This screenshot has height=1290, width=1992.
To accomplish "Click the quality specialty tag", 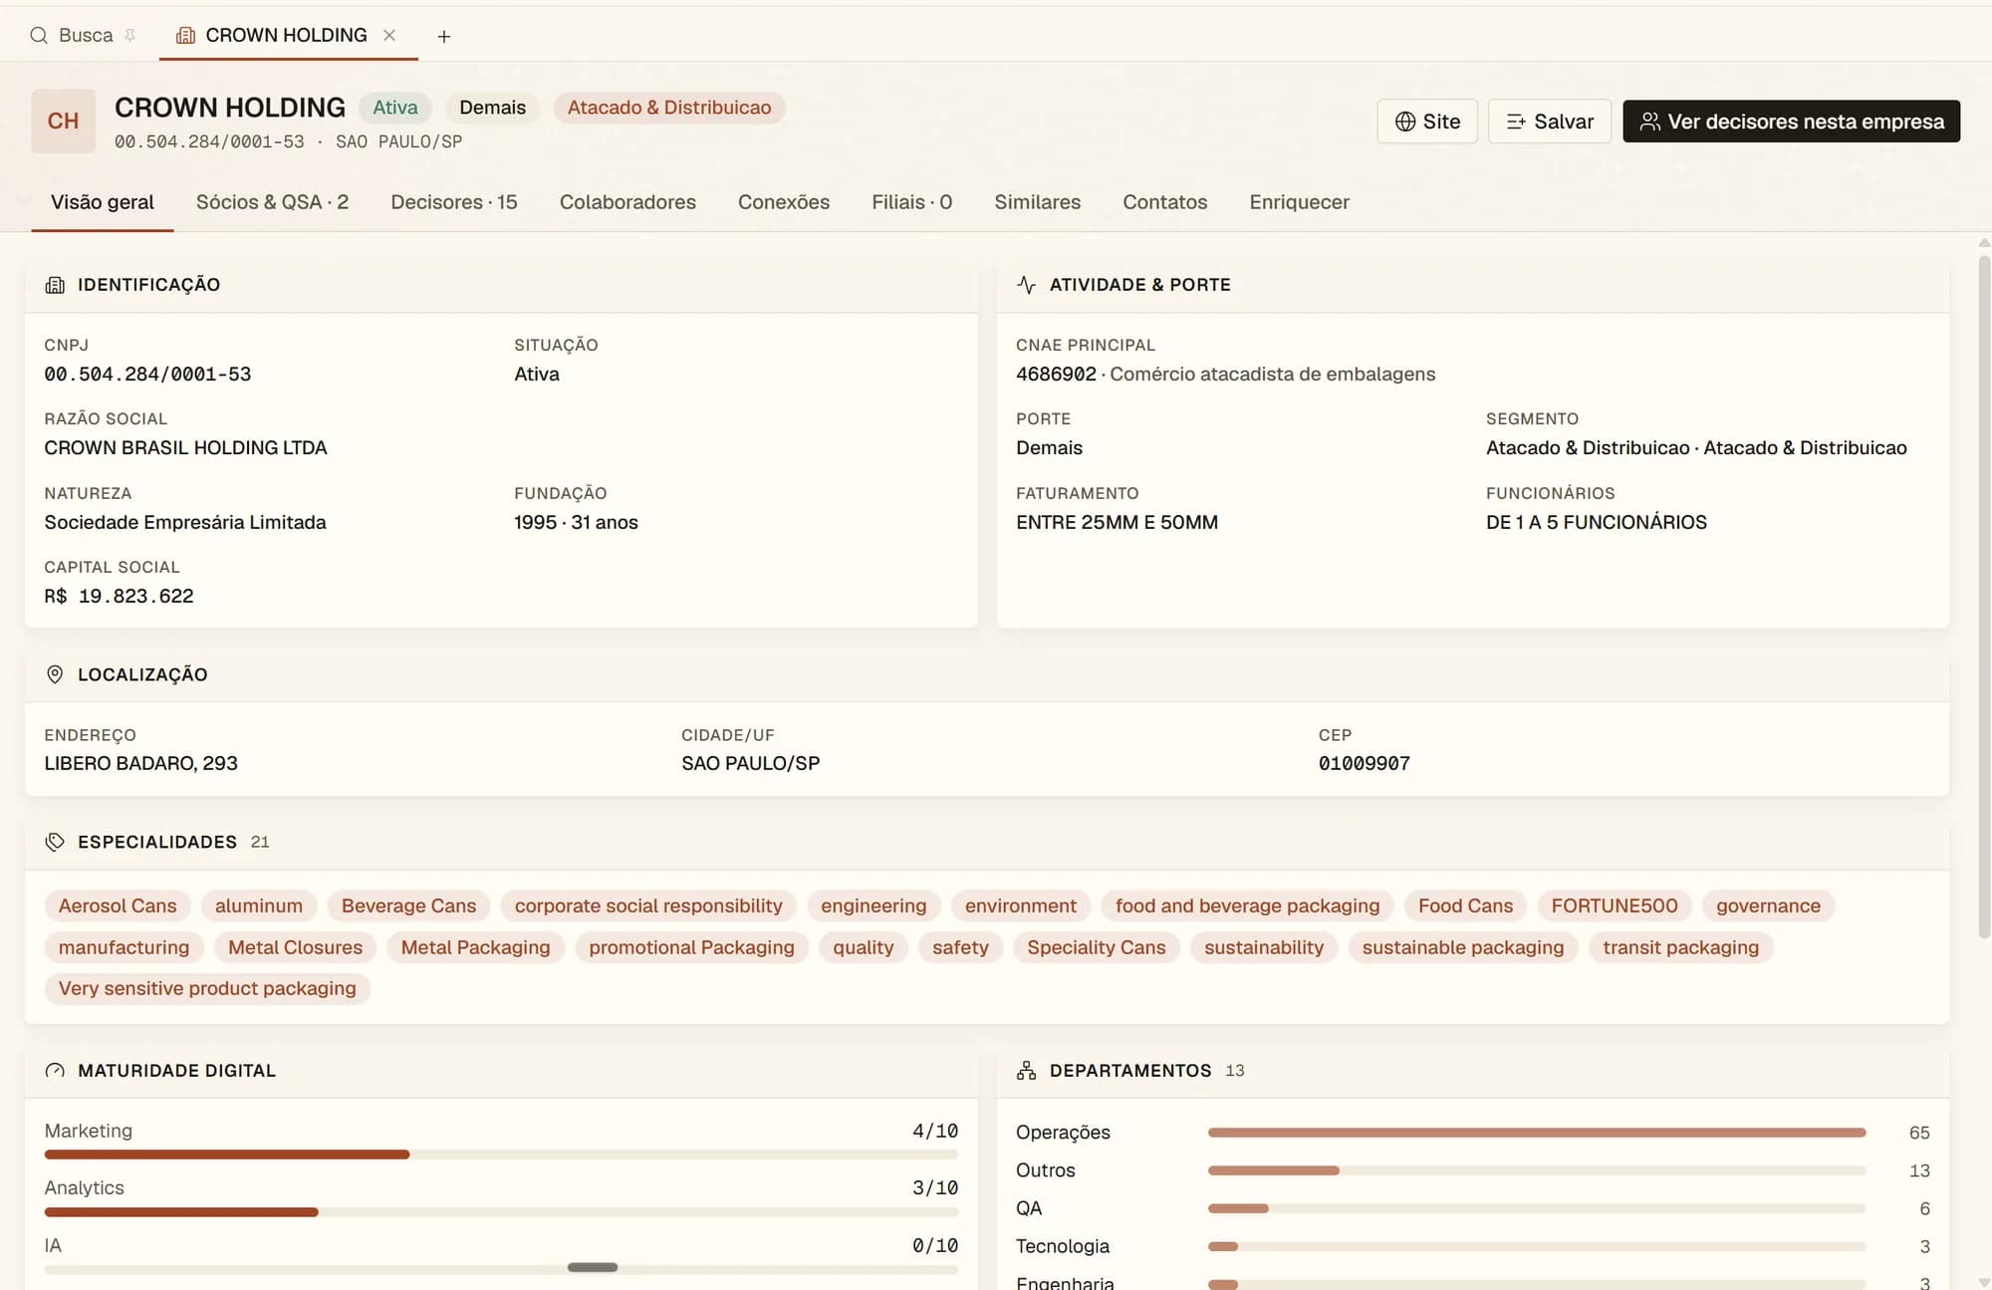I will [864, 947].
